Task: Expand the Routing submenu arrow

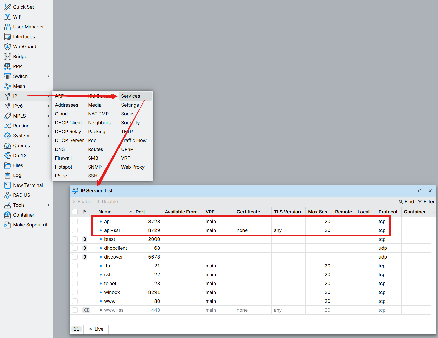Action: point(48,126)
